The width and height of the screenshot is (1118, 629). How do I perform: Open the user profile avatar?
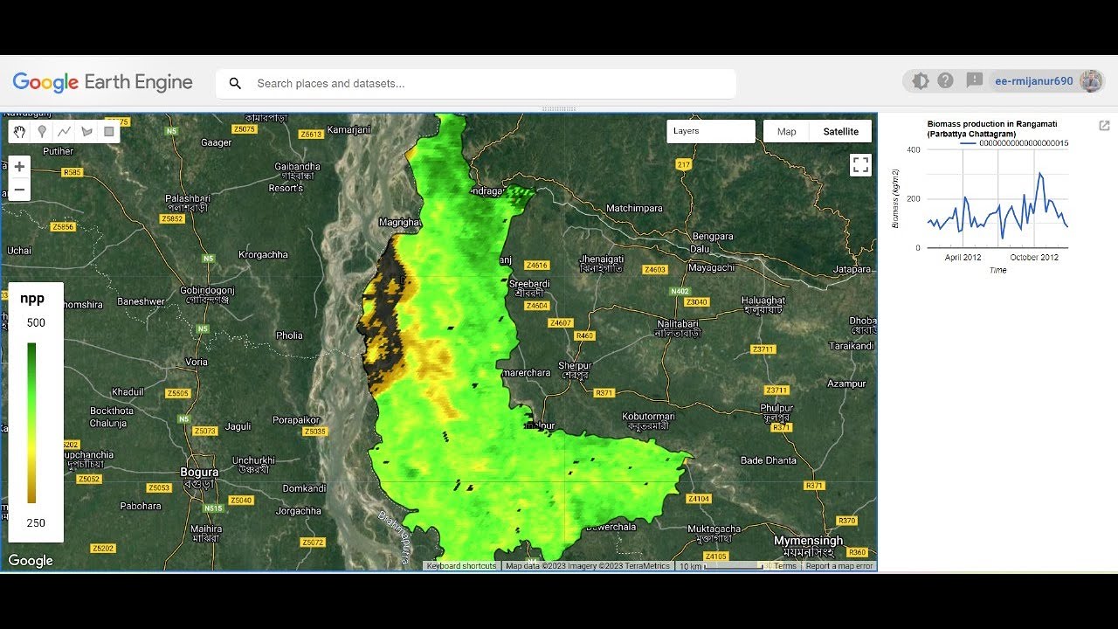pyautogui.click(x=1091, y=81)
